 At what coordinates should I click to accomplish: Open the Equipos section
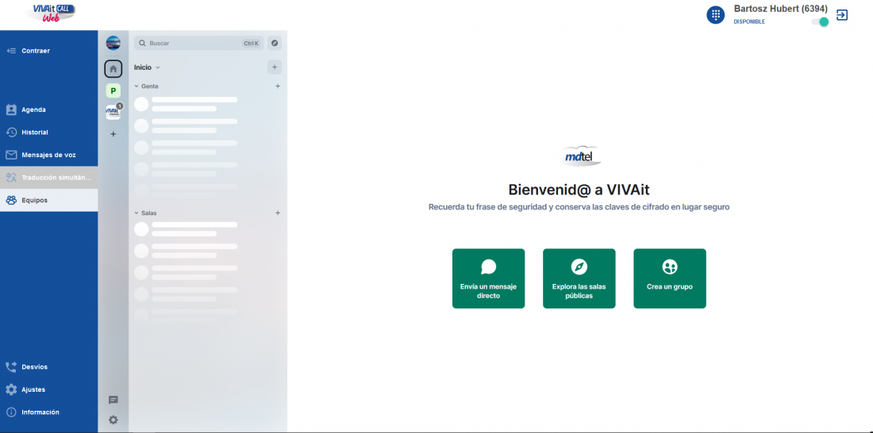point(48,201)
